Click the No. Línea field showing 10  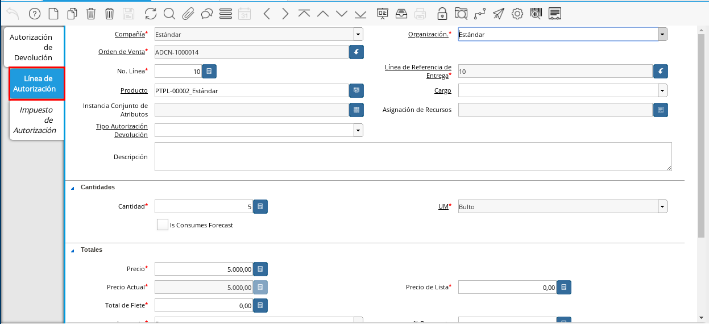(178, 72)
